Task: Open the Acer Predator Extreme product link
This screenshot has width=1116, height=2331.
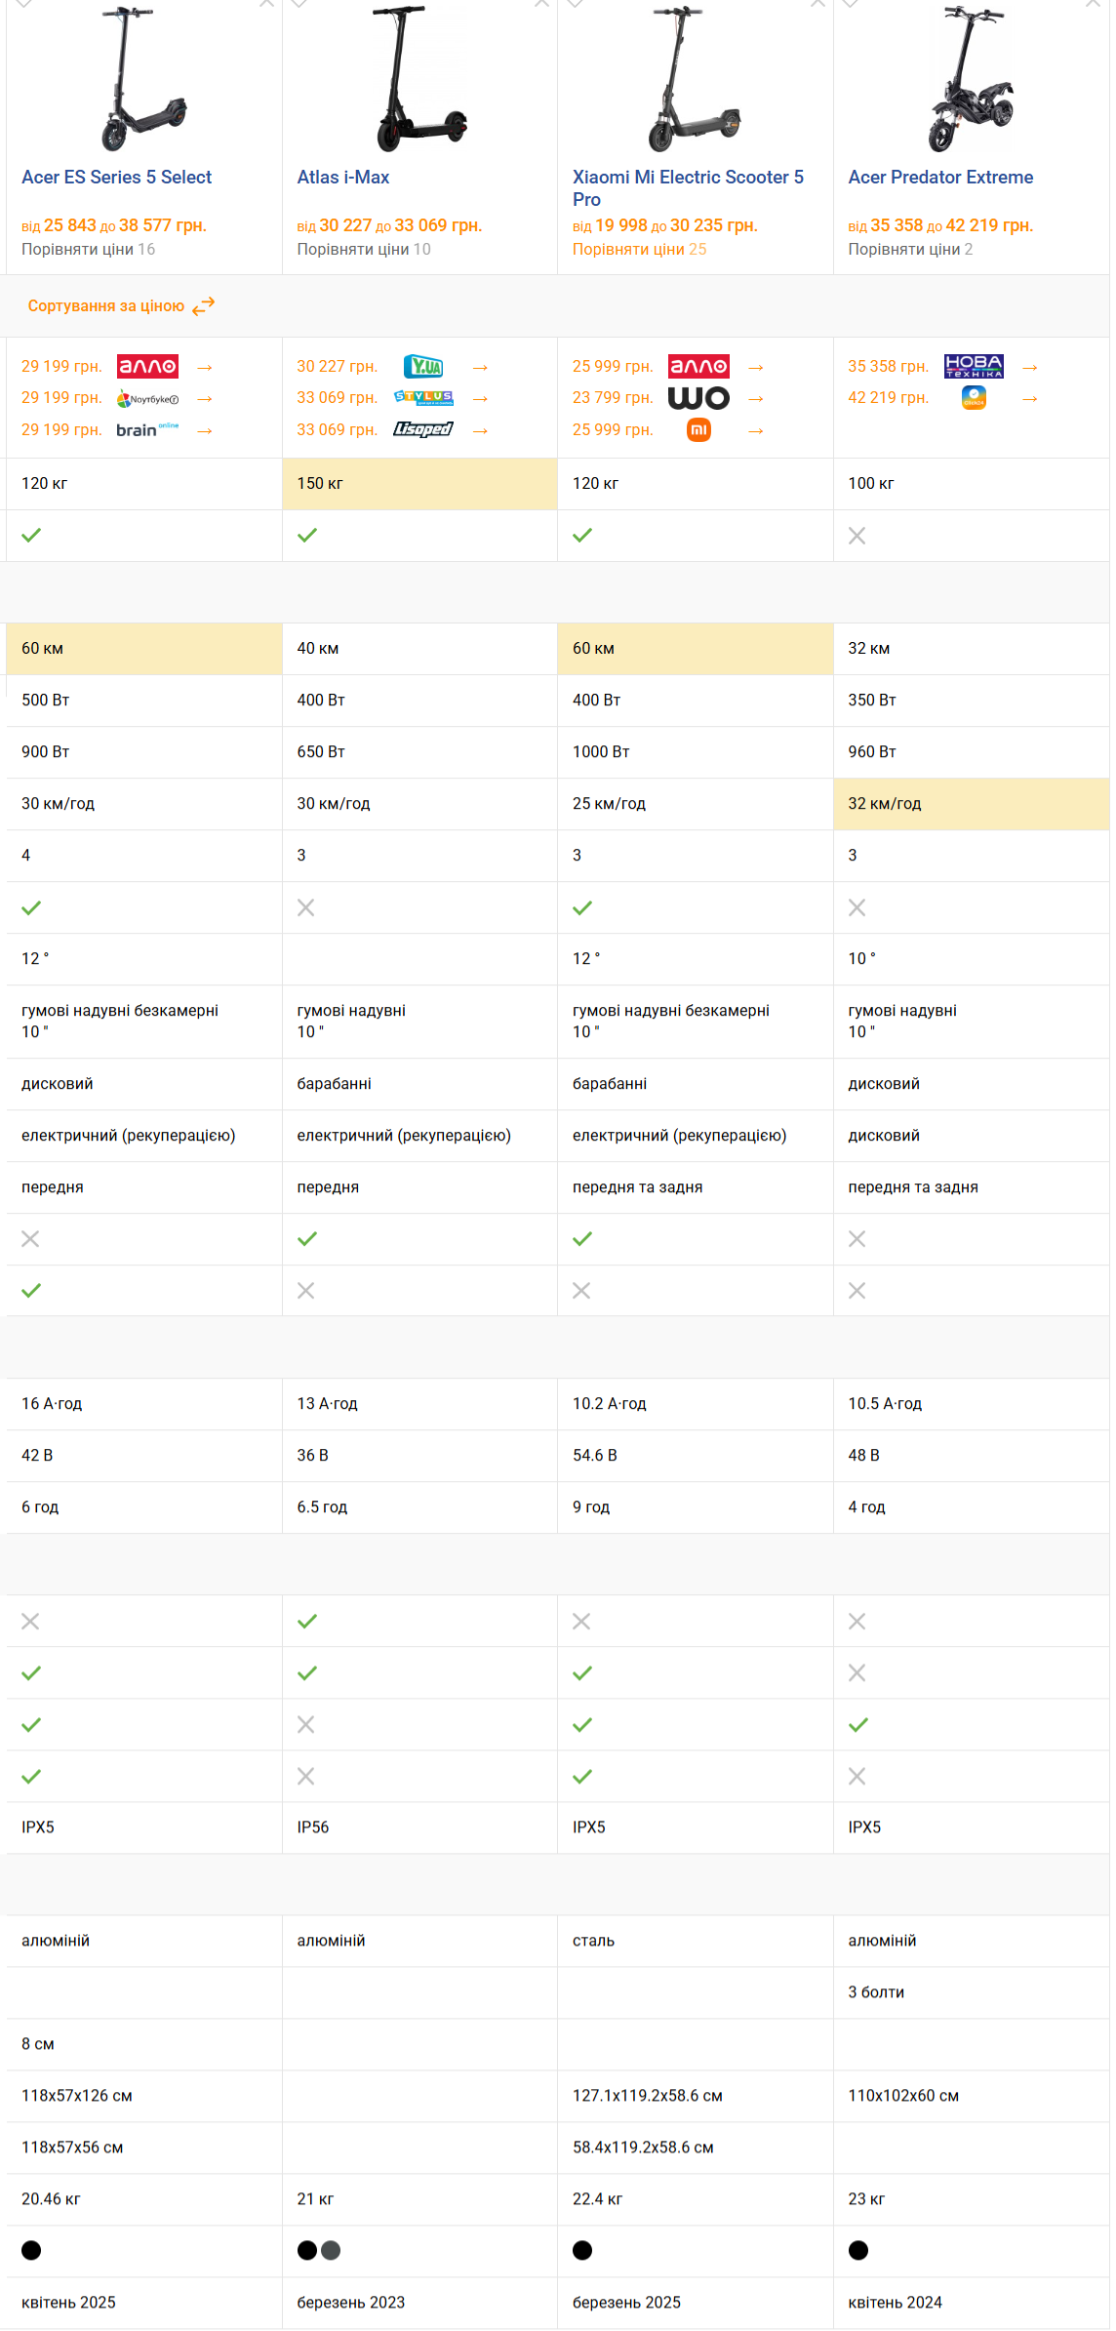Action: click(x=940, y=178)
